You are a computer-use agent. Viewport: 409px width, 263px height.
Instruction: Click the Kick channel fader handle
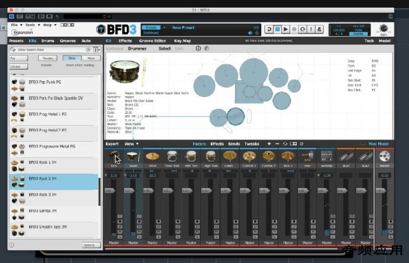coord(110,190)
